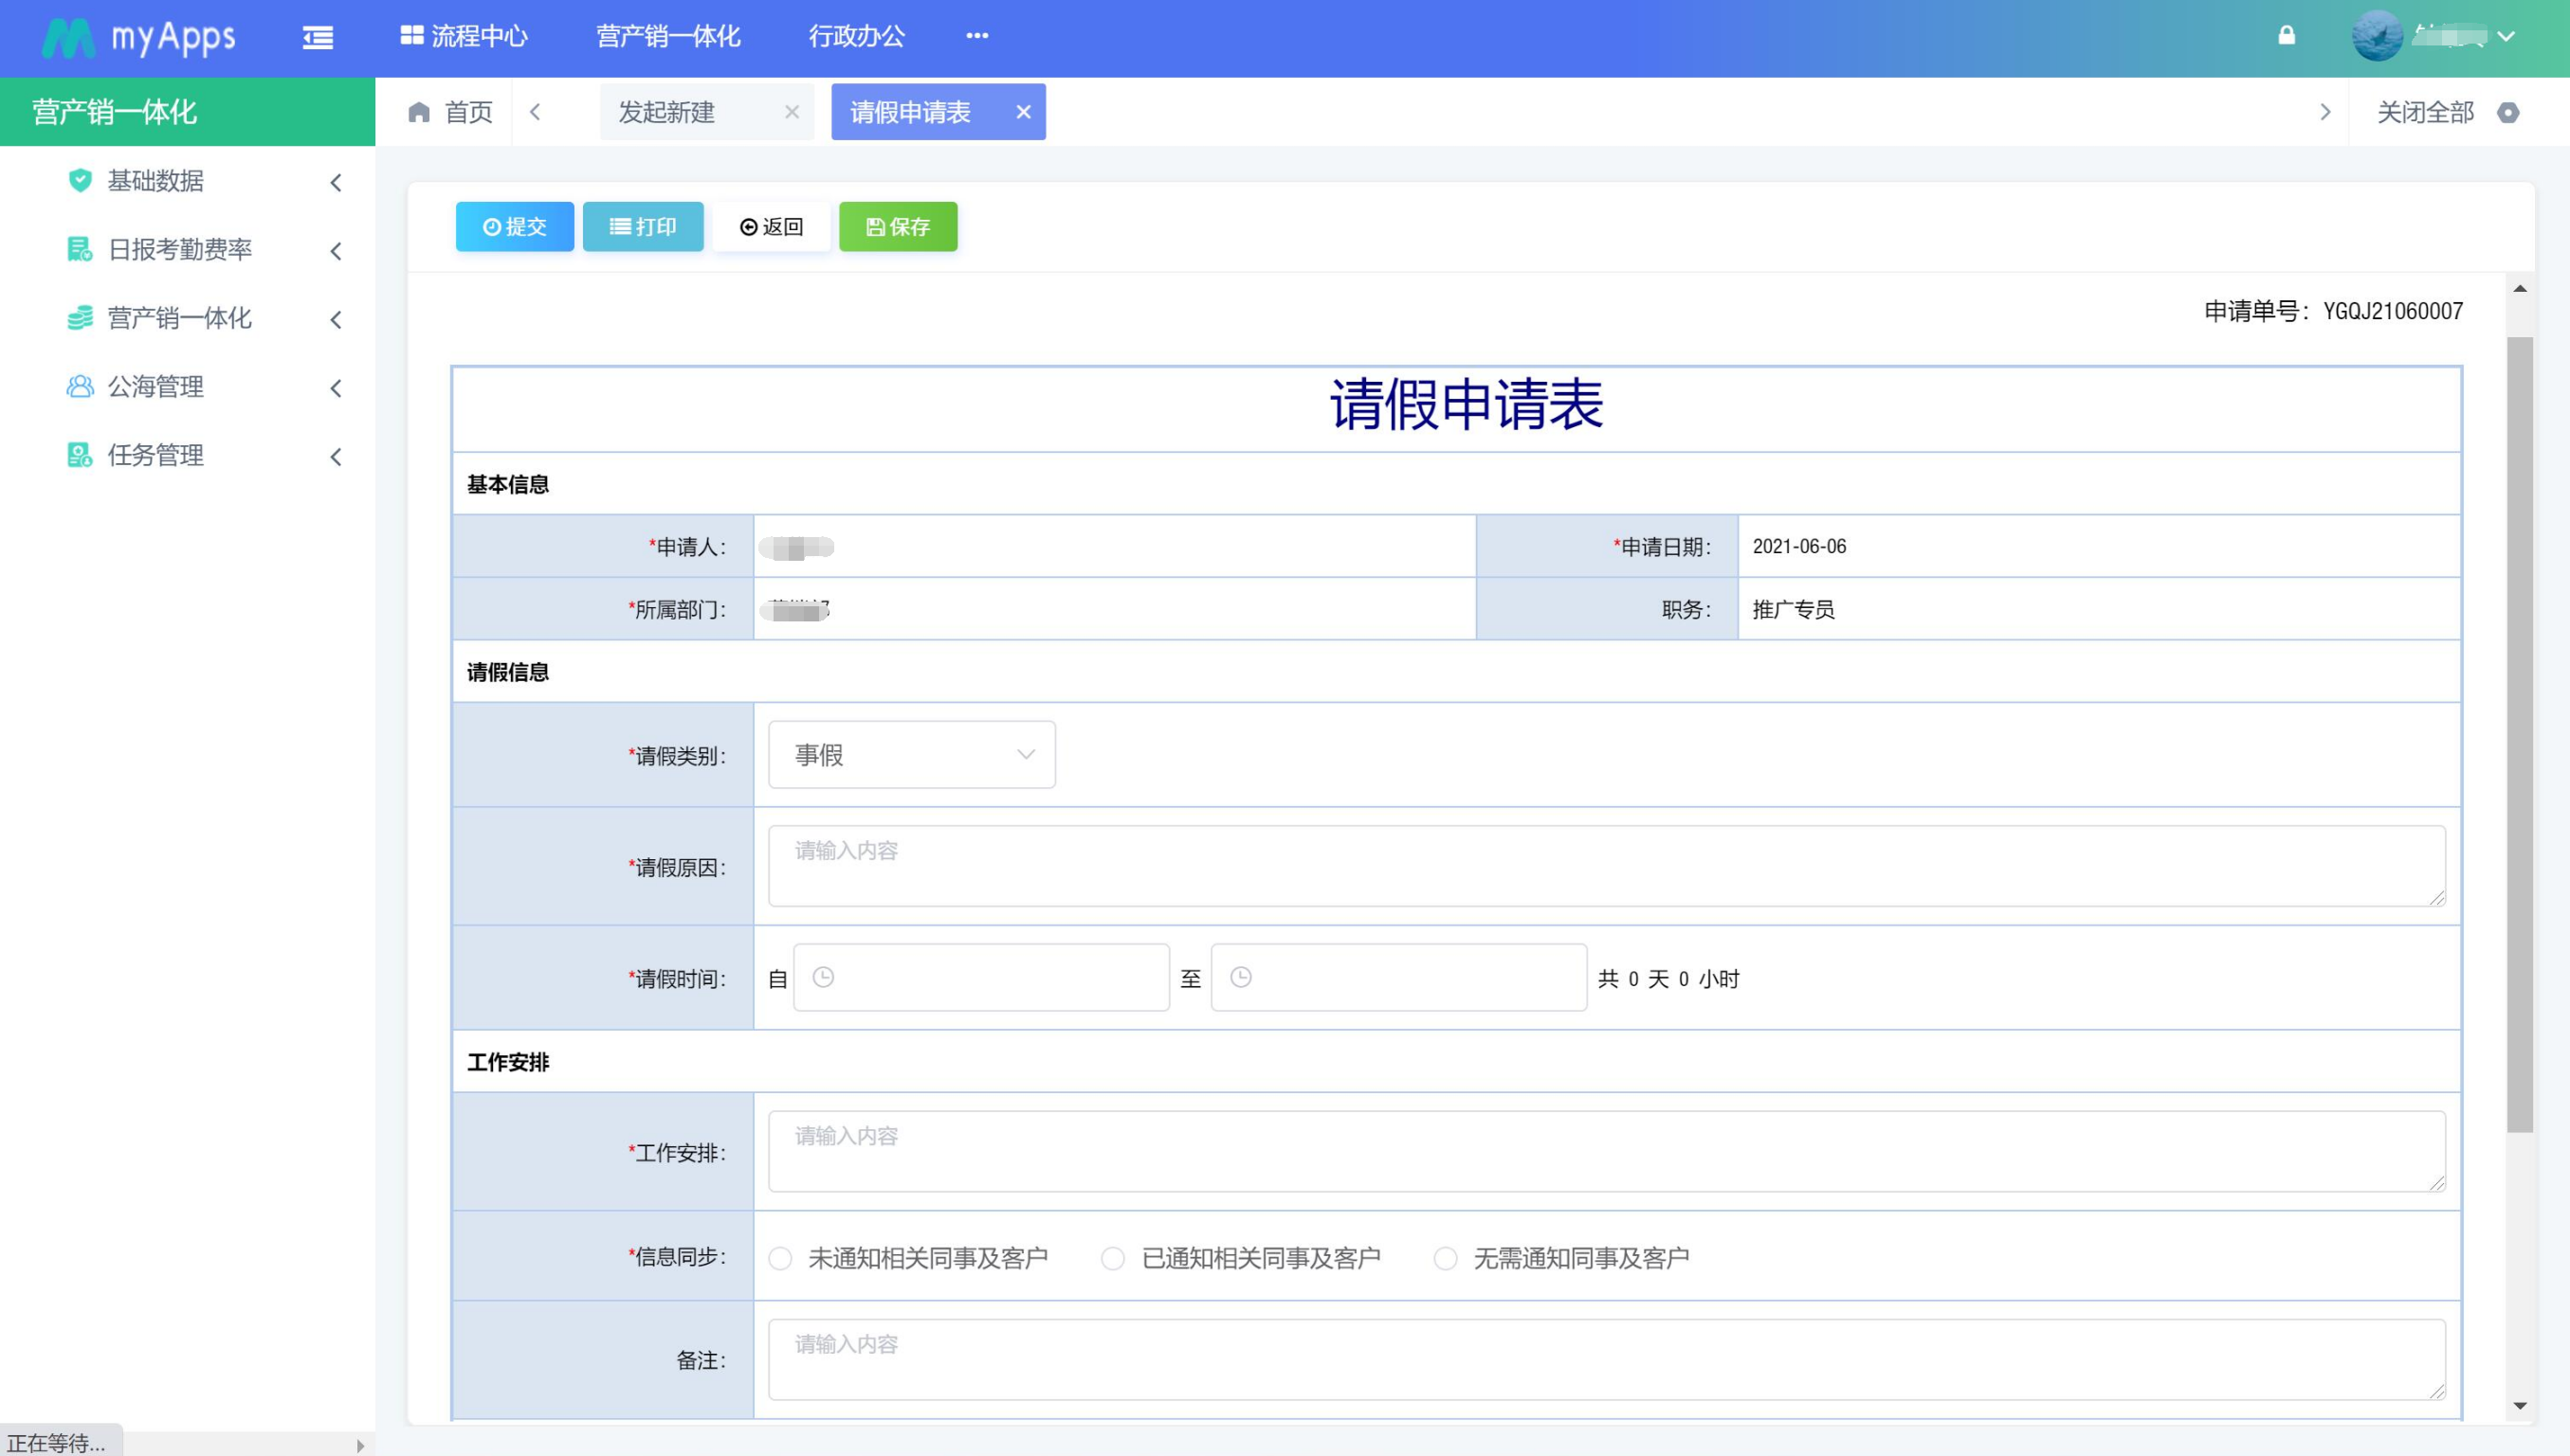
Task: Collapse the sidebar via hamburger icon
Action: point(319,38)
